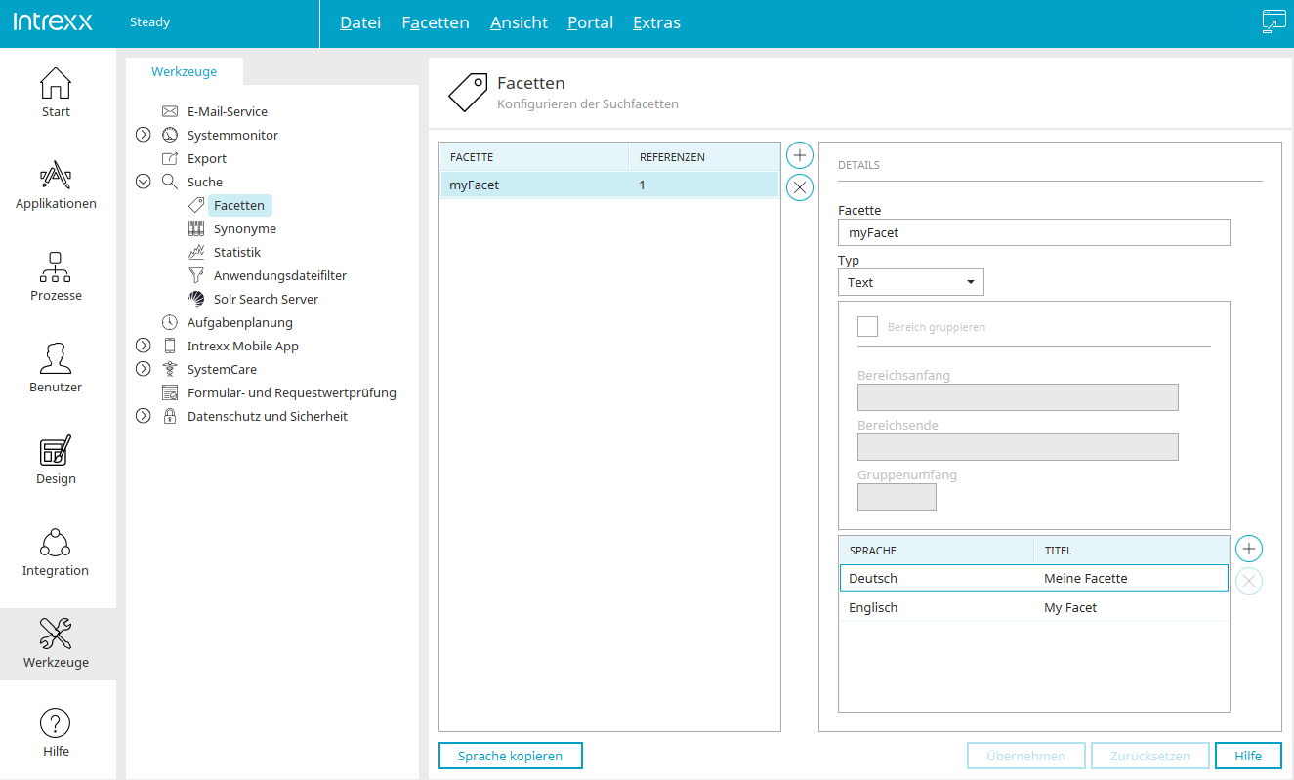
Task: Collapse the Suche tree node
Action: click(x=143, y=182)
